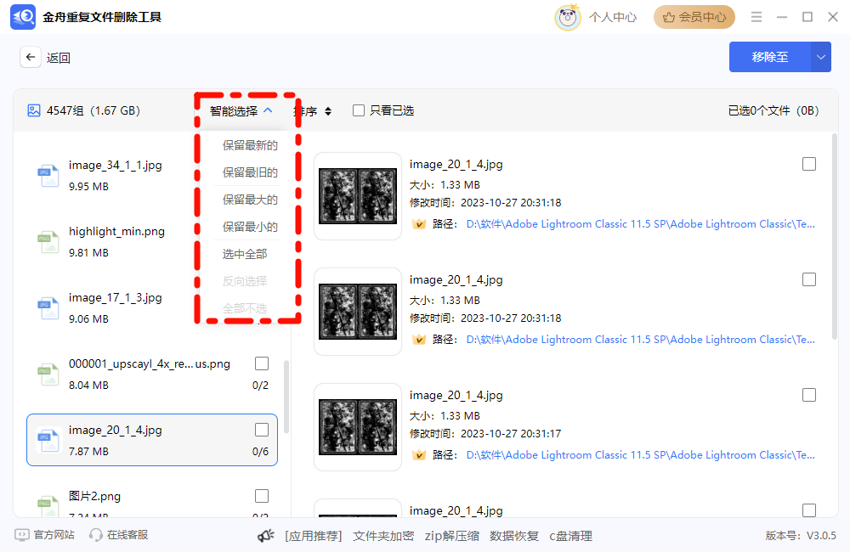Collapse the 智能选择 dropdown
850x552 pixels.
[241, 110]
